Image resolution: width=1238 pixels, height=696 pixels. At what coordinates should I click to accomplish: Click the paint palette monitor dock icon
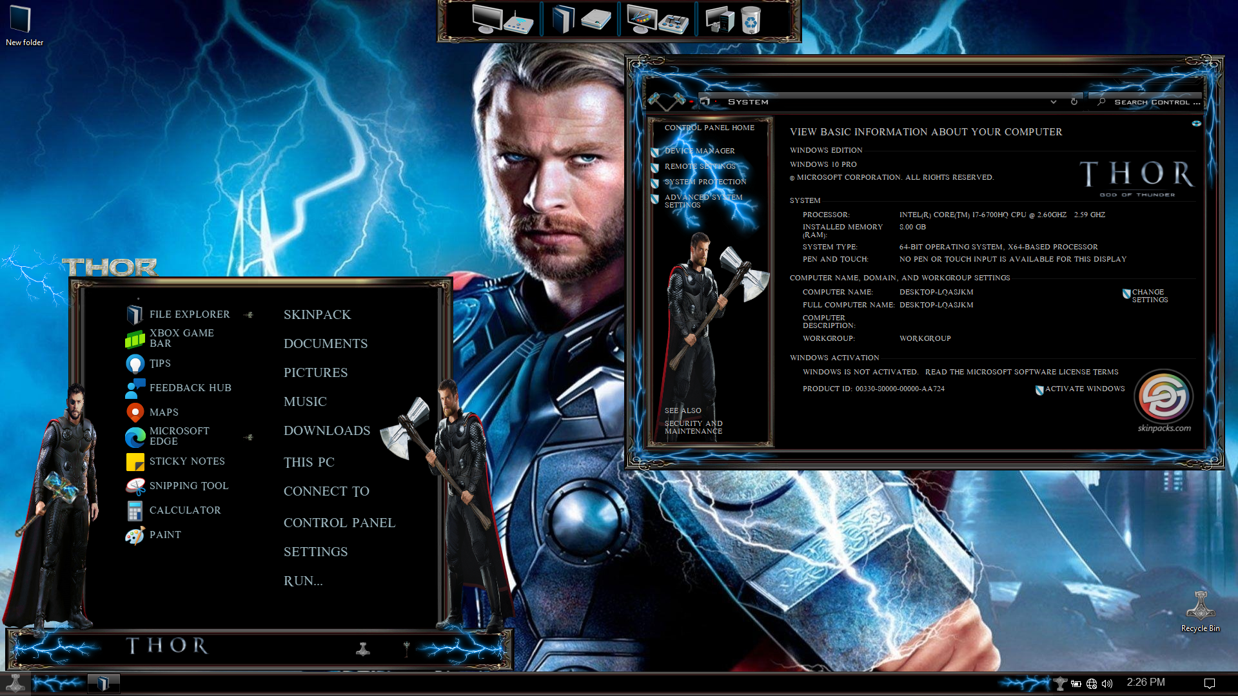(641, 20)
